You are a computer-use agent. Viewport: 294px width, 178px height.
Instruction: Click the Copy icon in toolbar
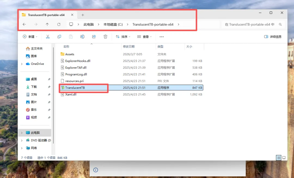pos(59,37)
